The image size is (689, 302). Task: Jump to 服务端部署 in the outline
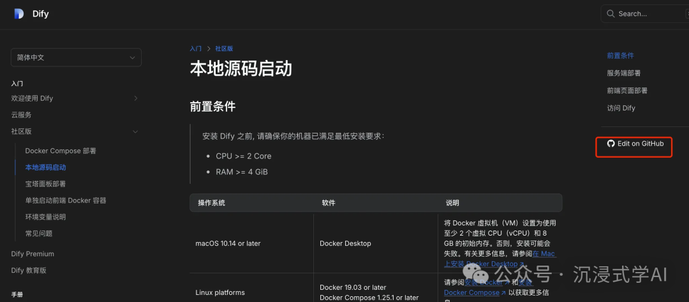pos(624,73)
